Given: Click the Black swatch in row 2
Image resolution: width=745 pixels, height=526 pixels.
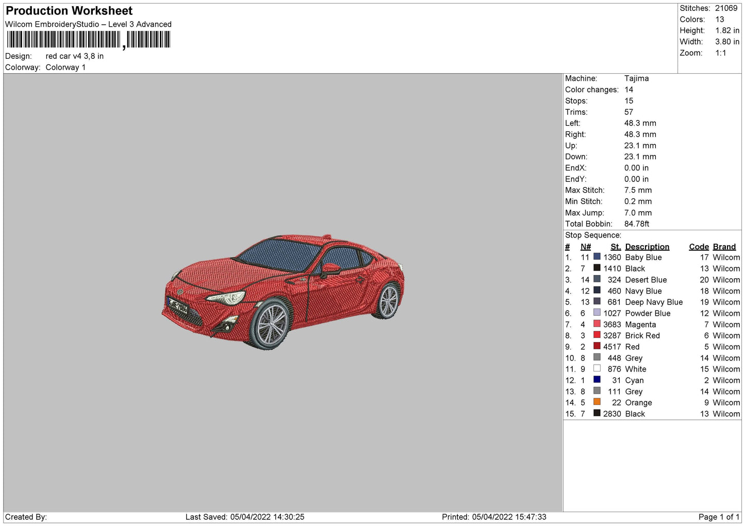Looking at the screenshot, I should tap(597, 268).
